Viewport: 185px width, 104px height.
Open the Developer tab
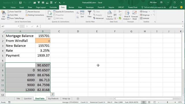(90, 7)
